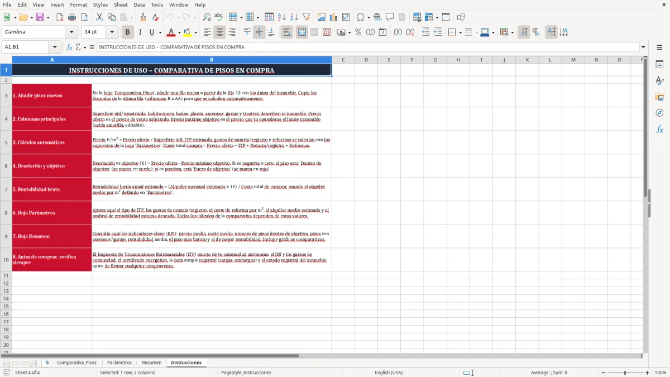
Task: Toggle Wrap Text
Action: click(x=286, y=32)
